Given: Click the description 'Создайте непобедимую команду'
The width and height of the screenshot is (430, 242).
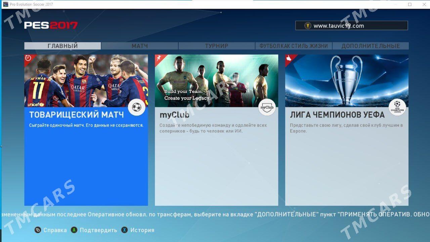Looking at the screenshot, I should tap(213, 128).
